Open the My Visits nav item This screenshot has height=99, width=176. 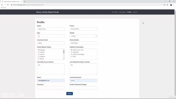115,12
